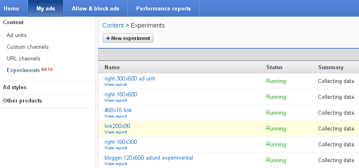
Task: Open the 468x15 link experiment
Action: coord(118,110)
